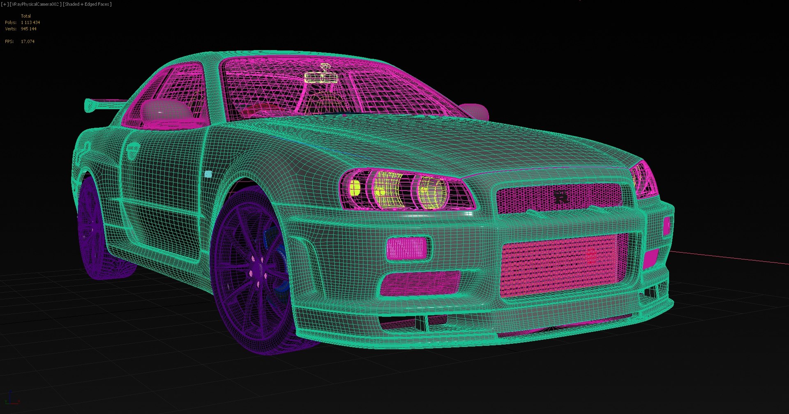Open the Shaded + Edged Faces shading menu
The height and width of the screenshot is (414, 789).
(x=88, y=4)
